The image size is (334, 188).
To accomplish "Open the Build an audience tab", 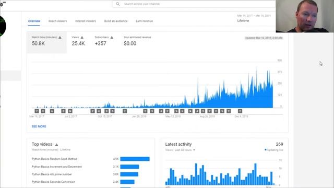I will [116, 21].
